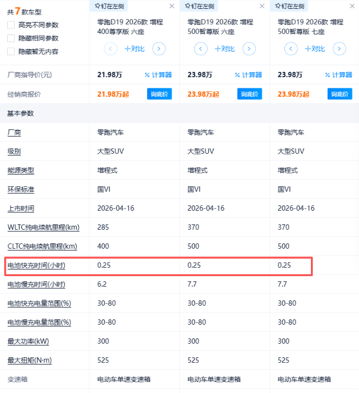This screenshot has height=393, width=359.
Task: Pin the 400尊享版 六座 column to left
Action: (109, 6)
